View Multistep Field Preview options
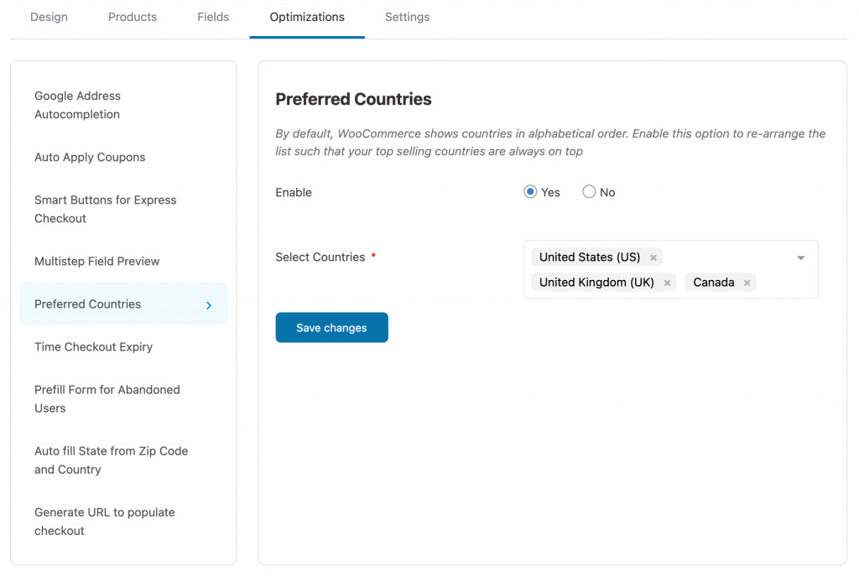This screenshot has width=859, height=576. point(96,261)
